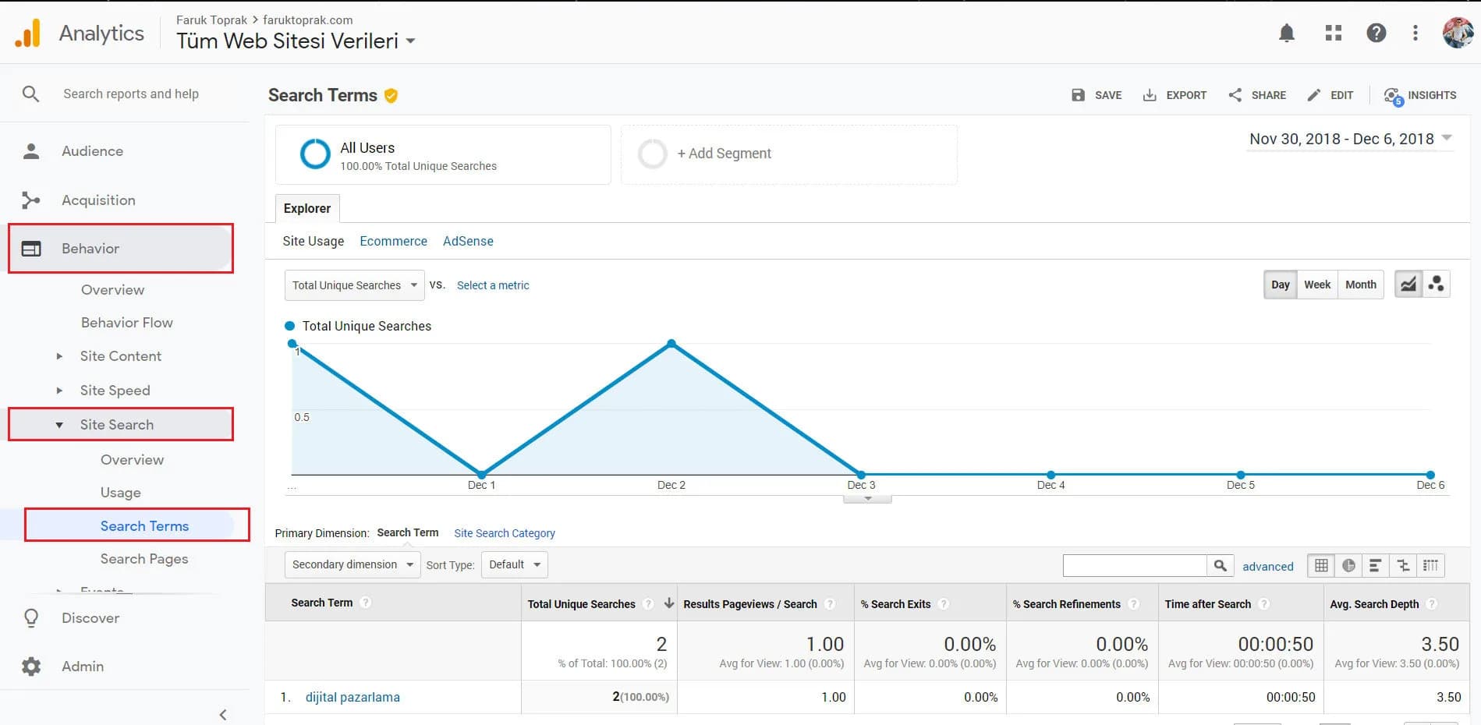Click Select a metric link

[493, 285]
